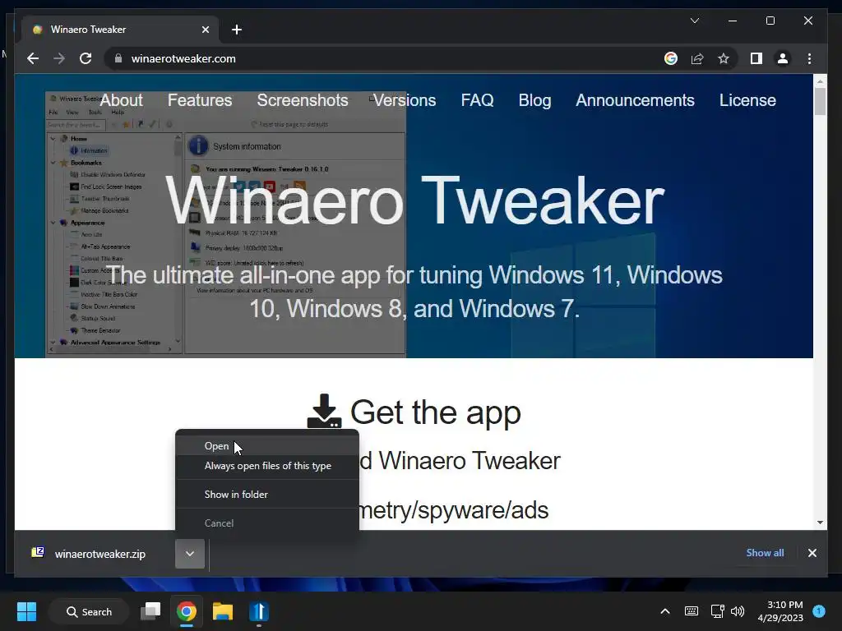Image resolution: width=842 pixels, height=631 pixels.
Task: Click the Chrome taskbar icon
Action: pos(187,611)
